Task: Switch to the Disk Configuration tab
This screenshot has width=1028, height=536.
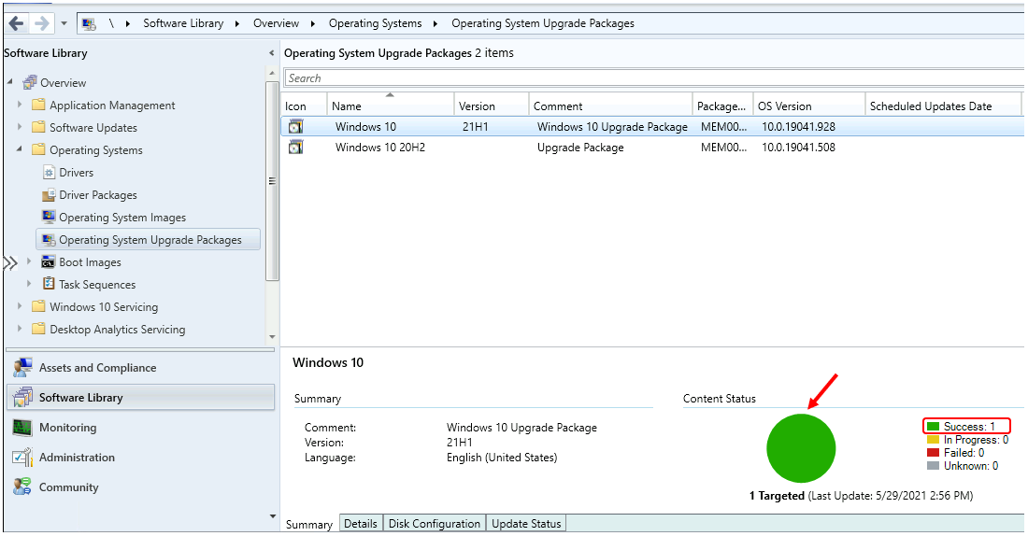Action: pyautogui.click(x=434, y=524)
